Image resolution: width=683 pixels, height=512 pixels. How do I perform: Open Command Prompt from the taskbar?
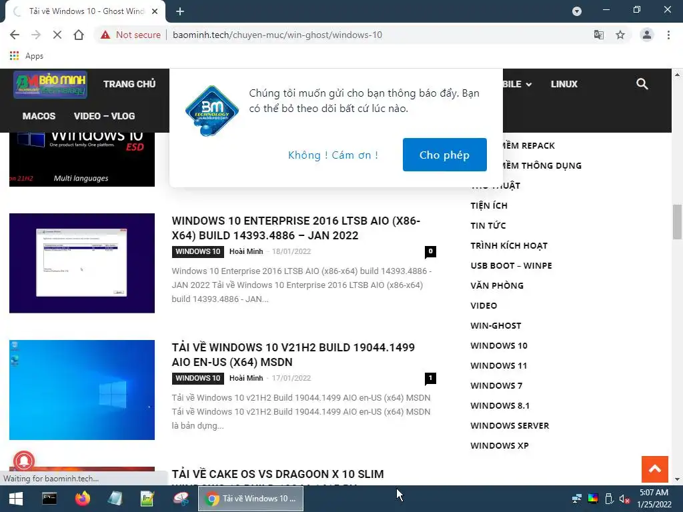[49, 499]
